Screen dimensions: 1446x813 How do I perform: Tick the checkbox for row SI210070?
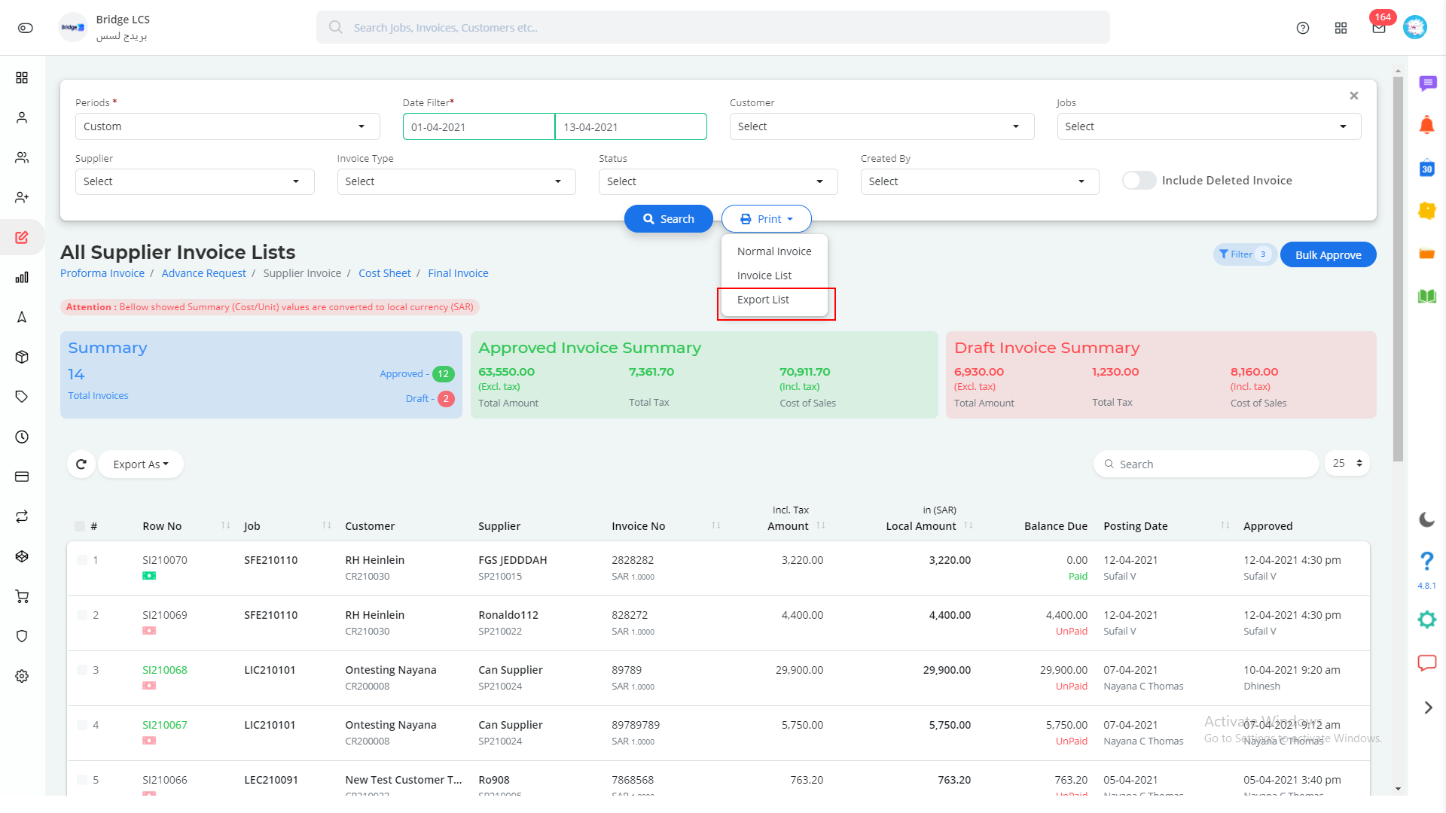(x=82, y=560)
